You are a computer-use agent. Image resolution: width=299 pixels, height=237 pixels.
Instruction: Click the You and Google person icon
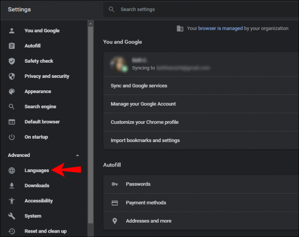12,31
